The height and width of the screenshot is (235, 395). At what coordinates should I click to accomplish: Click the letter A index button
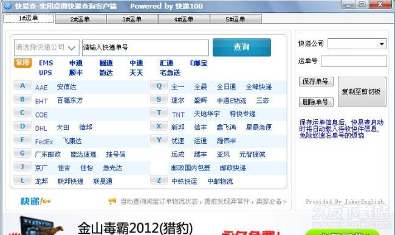coord(22,86)
